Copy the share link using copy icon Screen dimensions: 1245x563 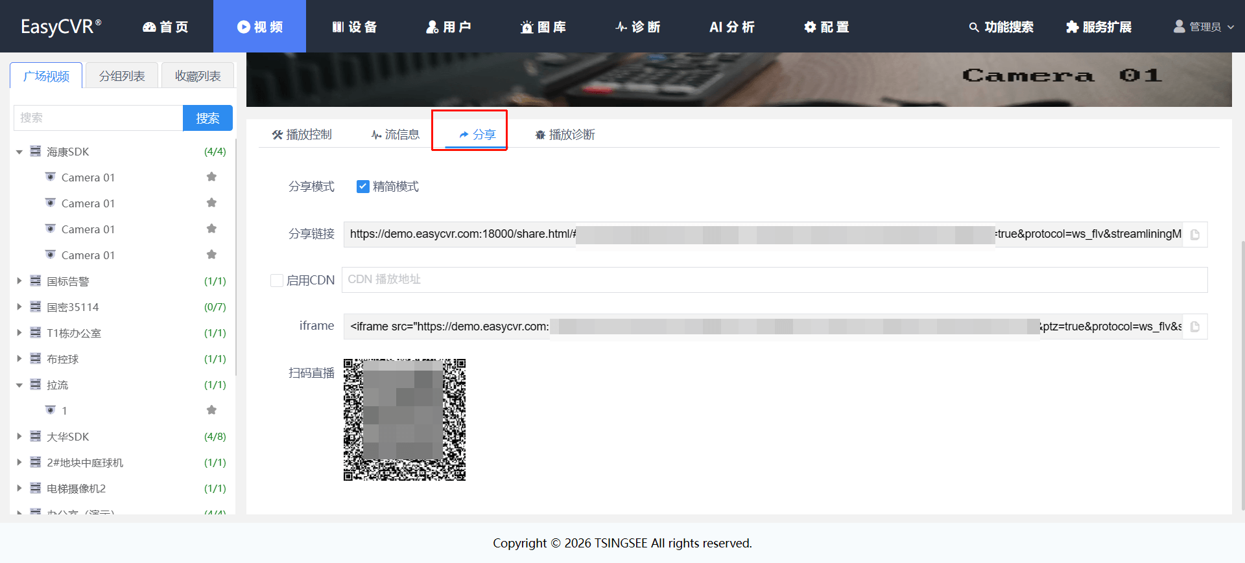(1194, 235)
